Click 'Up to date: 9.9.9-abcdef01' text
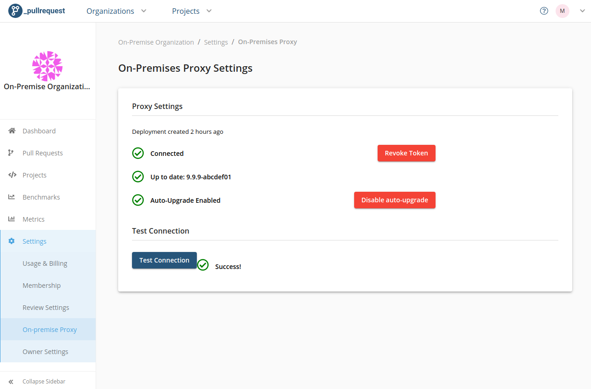This screenshot has width=591, height=389. (x=190, y=177)
